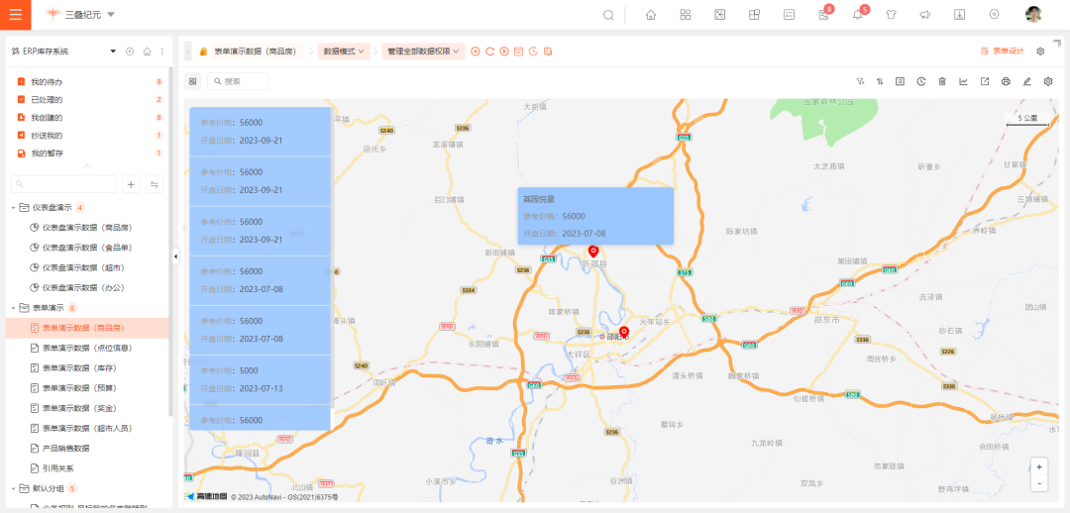The width and height of the screenshot is (1070, 513).
Task: Open the dice-pattern icon in top bar
Action: coord(720,15)
